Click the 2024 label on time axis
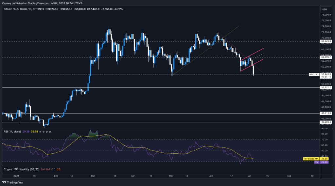Viewport: 335px width, 186px height. [x=16, y=176]
